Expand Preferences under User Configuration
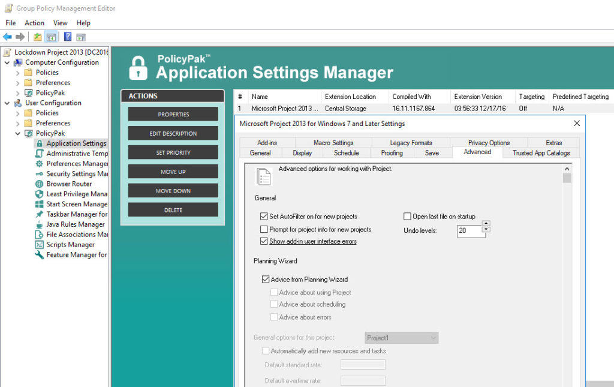This screenshot has height=387, width=614. point(17,124)
